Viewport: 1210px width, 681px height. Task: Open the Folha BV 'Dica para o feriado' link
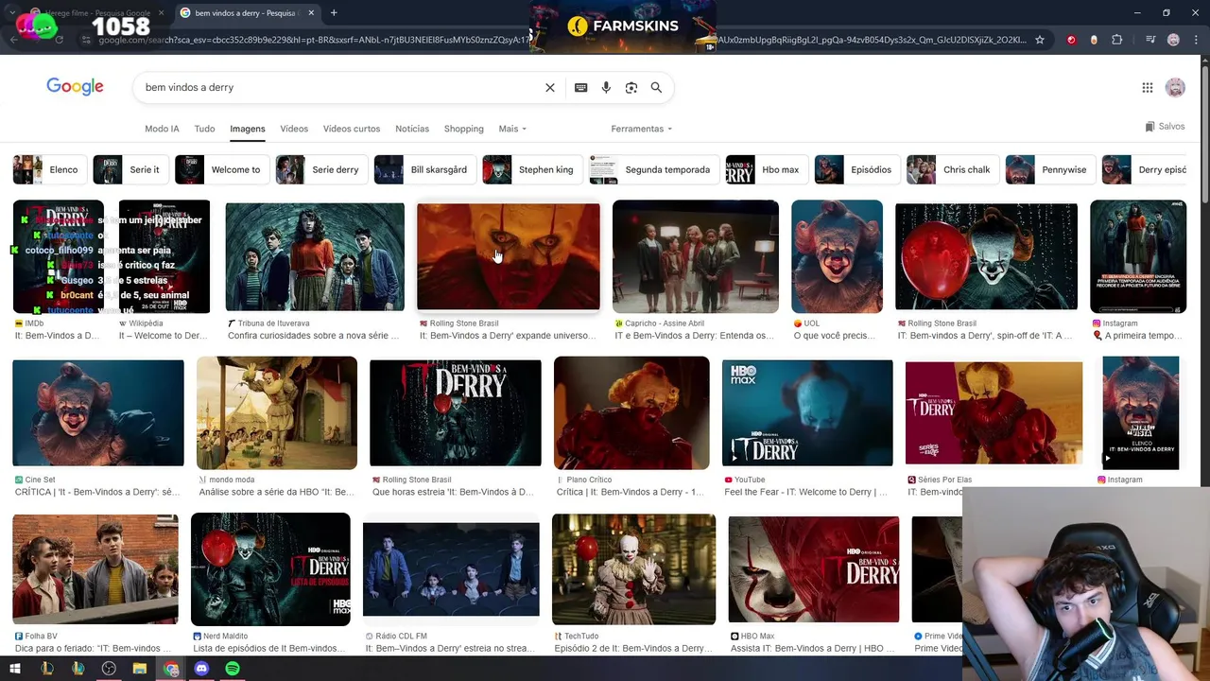[94, 649]
